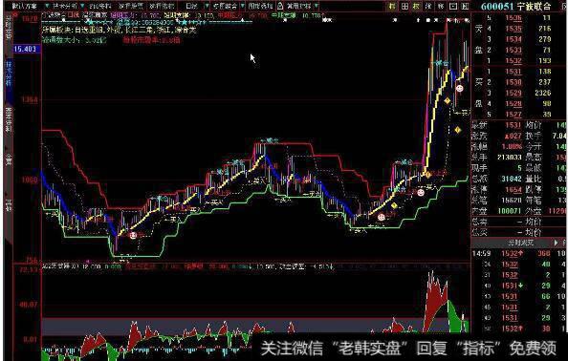The image size is (568, 361).
Task: Open the toolbar menu right of the lock icon
Action: coord(299,6)
